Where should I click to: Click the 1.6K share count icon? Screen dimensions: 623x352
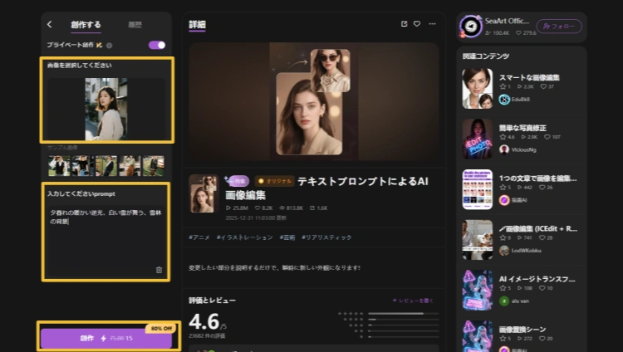(312, 208)
